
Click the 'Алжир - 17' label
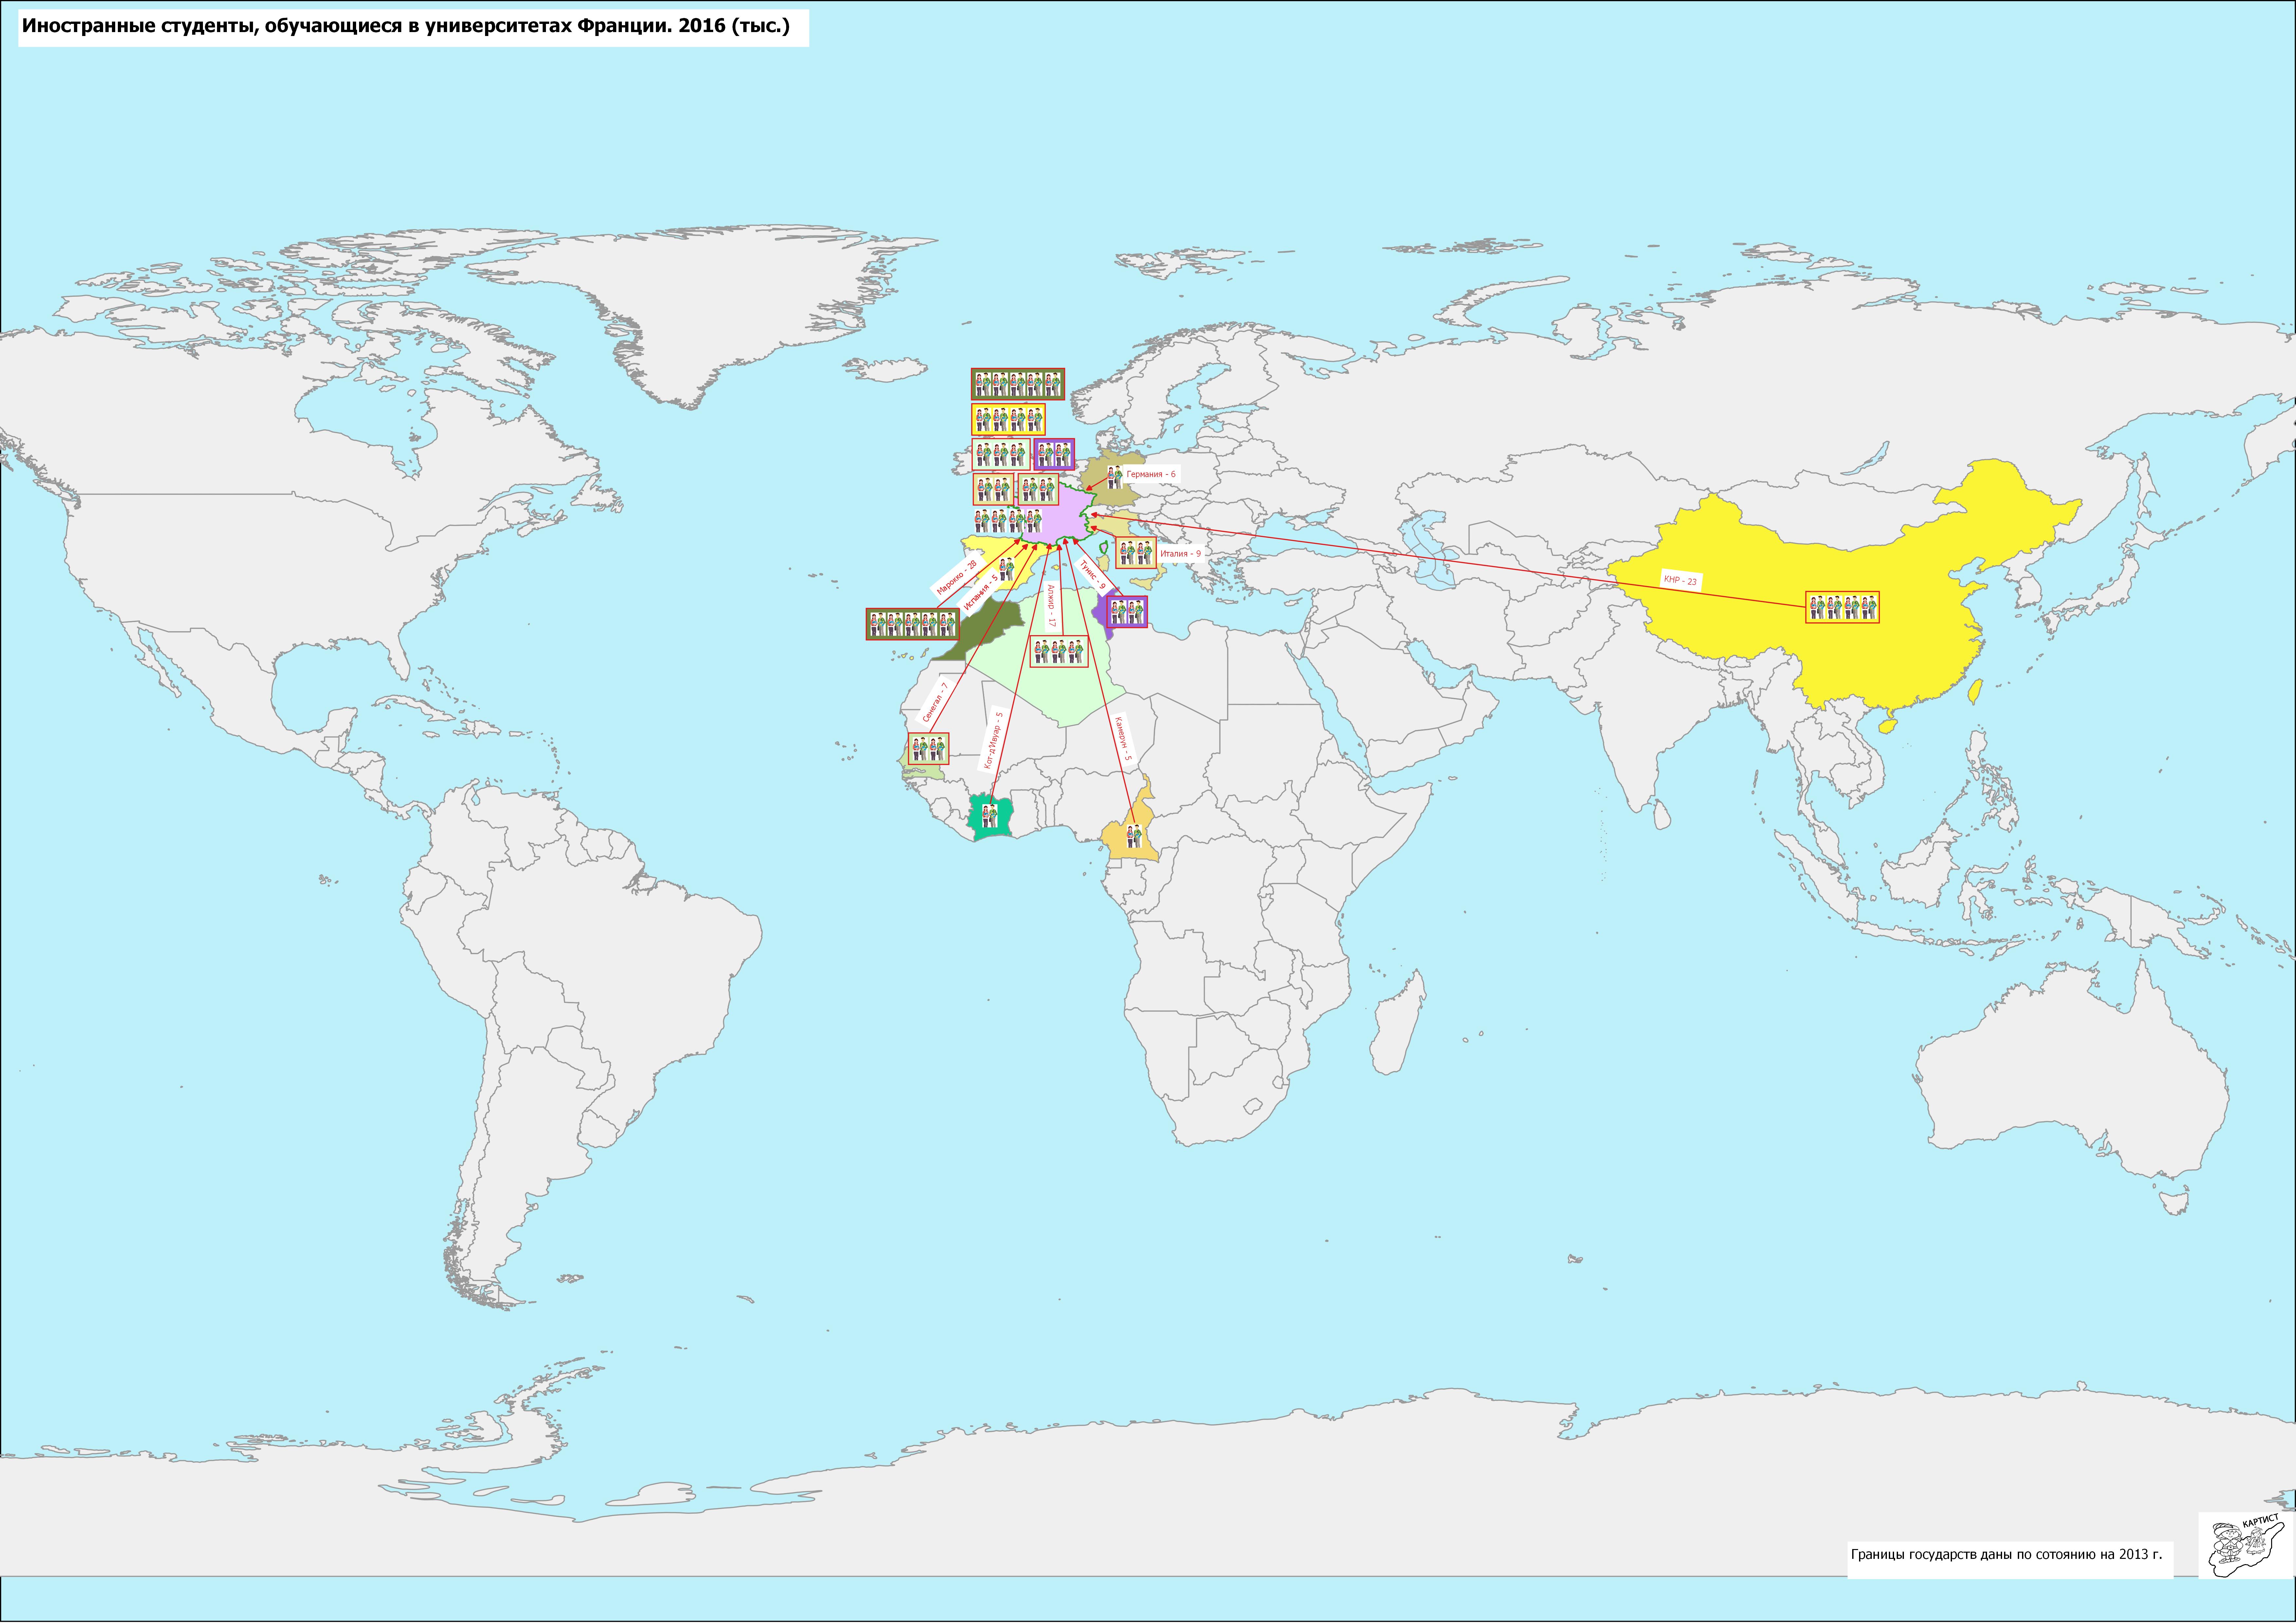coord(1051,606)
